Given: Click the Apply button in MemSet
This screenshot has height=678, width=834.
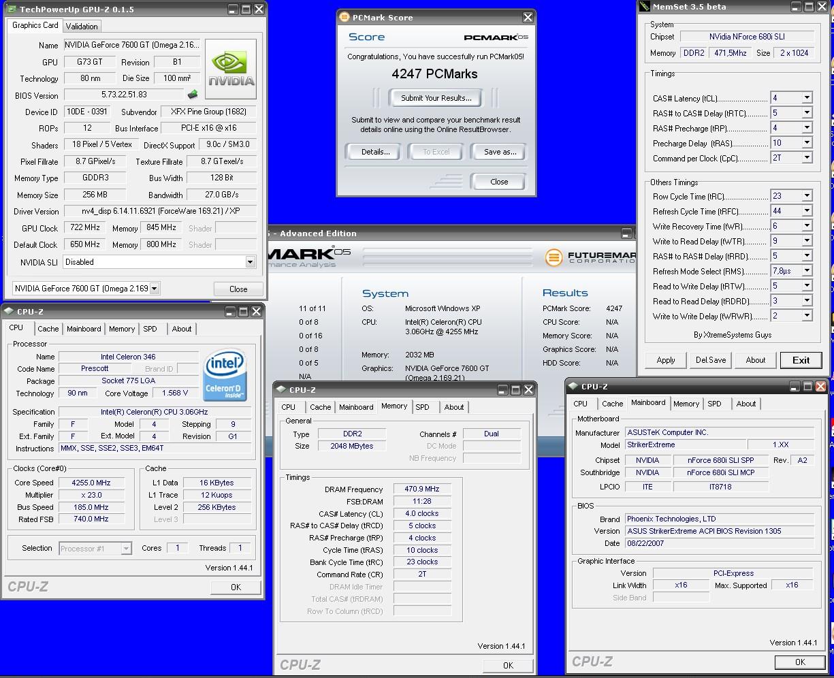Looking at the screenshot, I should [665, 360].
